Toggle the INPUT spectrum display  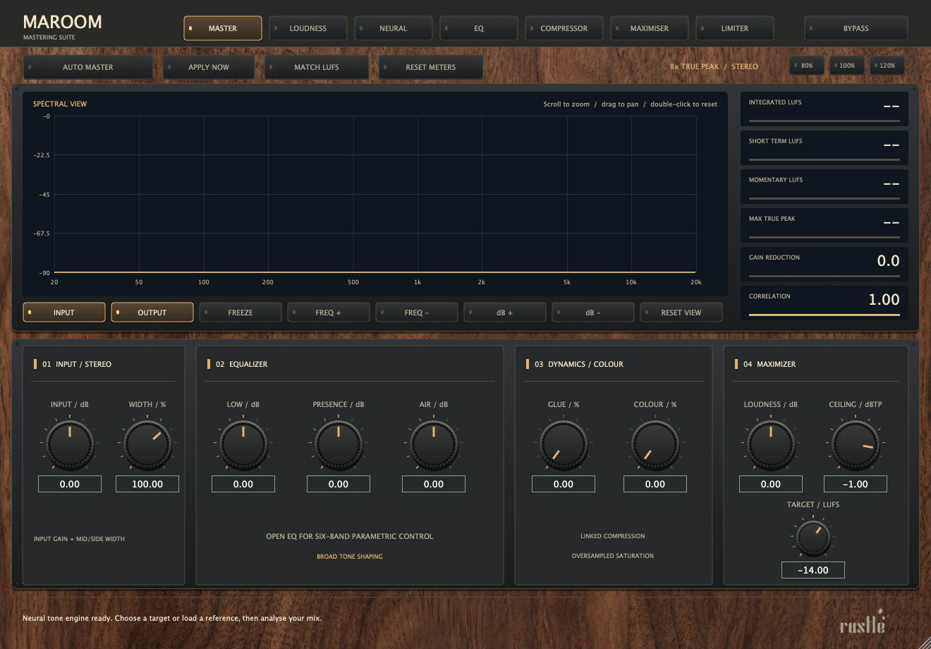click(x=64, y=313)
